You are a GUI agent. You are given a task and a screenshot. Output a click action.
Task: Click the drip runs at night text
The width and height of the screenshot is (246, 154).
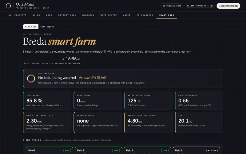98,125
